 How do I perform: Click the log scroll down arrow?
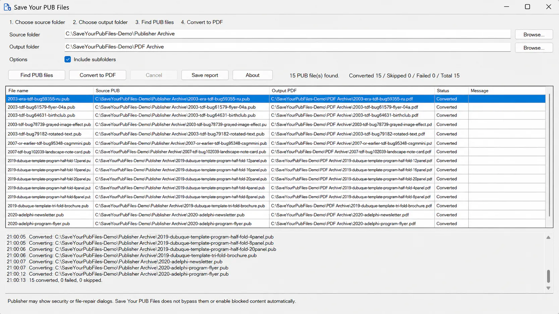(548, 288)
